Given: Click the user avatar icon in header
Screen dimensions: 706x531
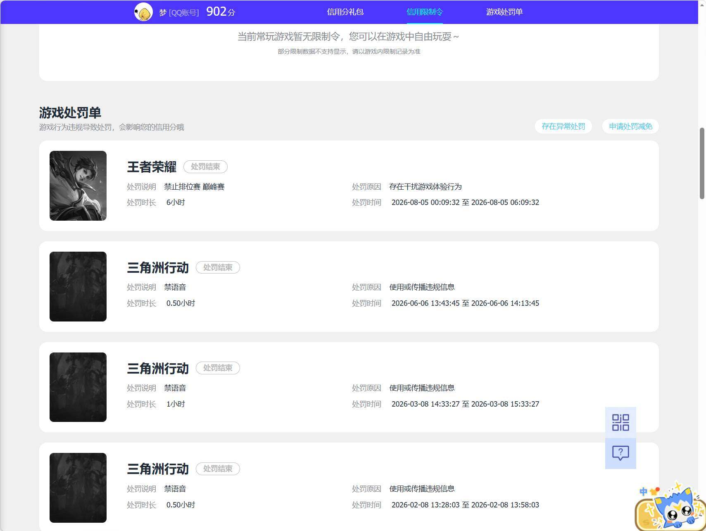Looking at the screenshot, I should click(x=143, y=12).
